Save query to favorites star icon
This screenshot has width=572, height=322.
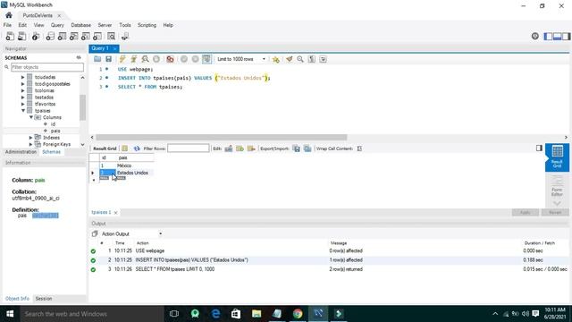pyautogui.click(x=276, y=59)
